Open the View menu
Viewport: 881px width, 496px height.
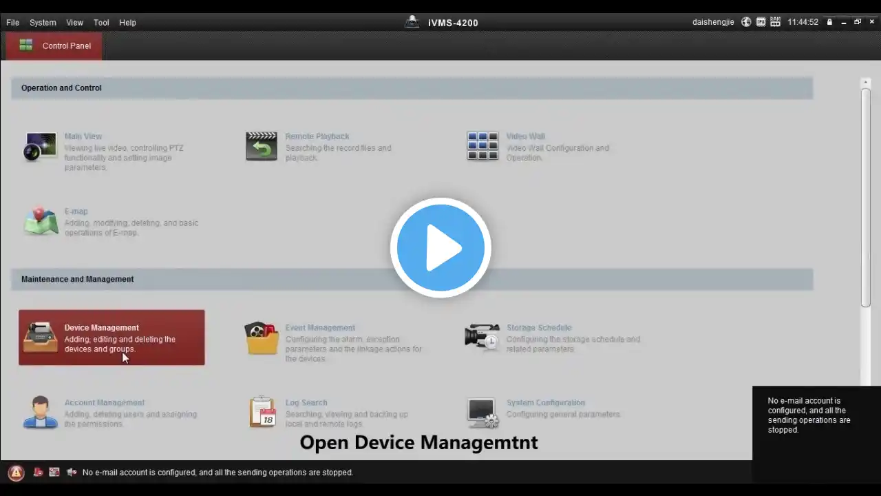[x=74, y=23]
